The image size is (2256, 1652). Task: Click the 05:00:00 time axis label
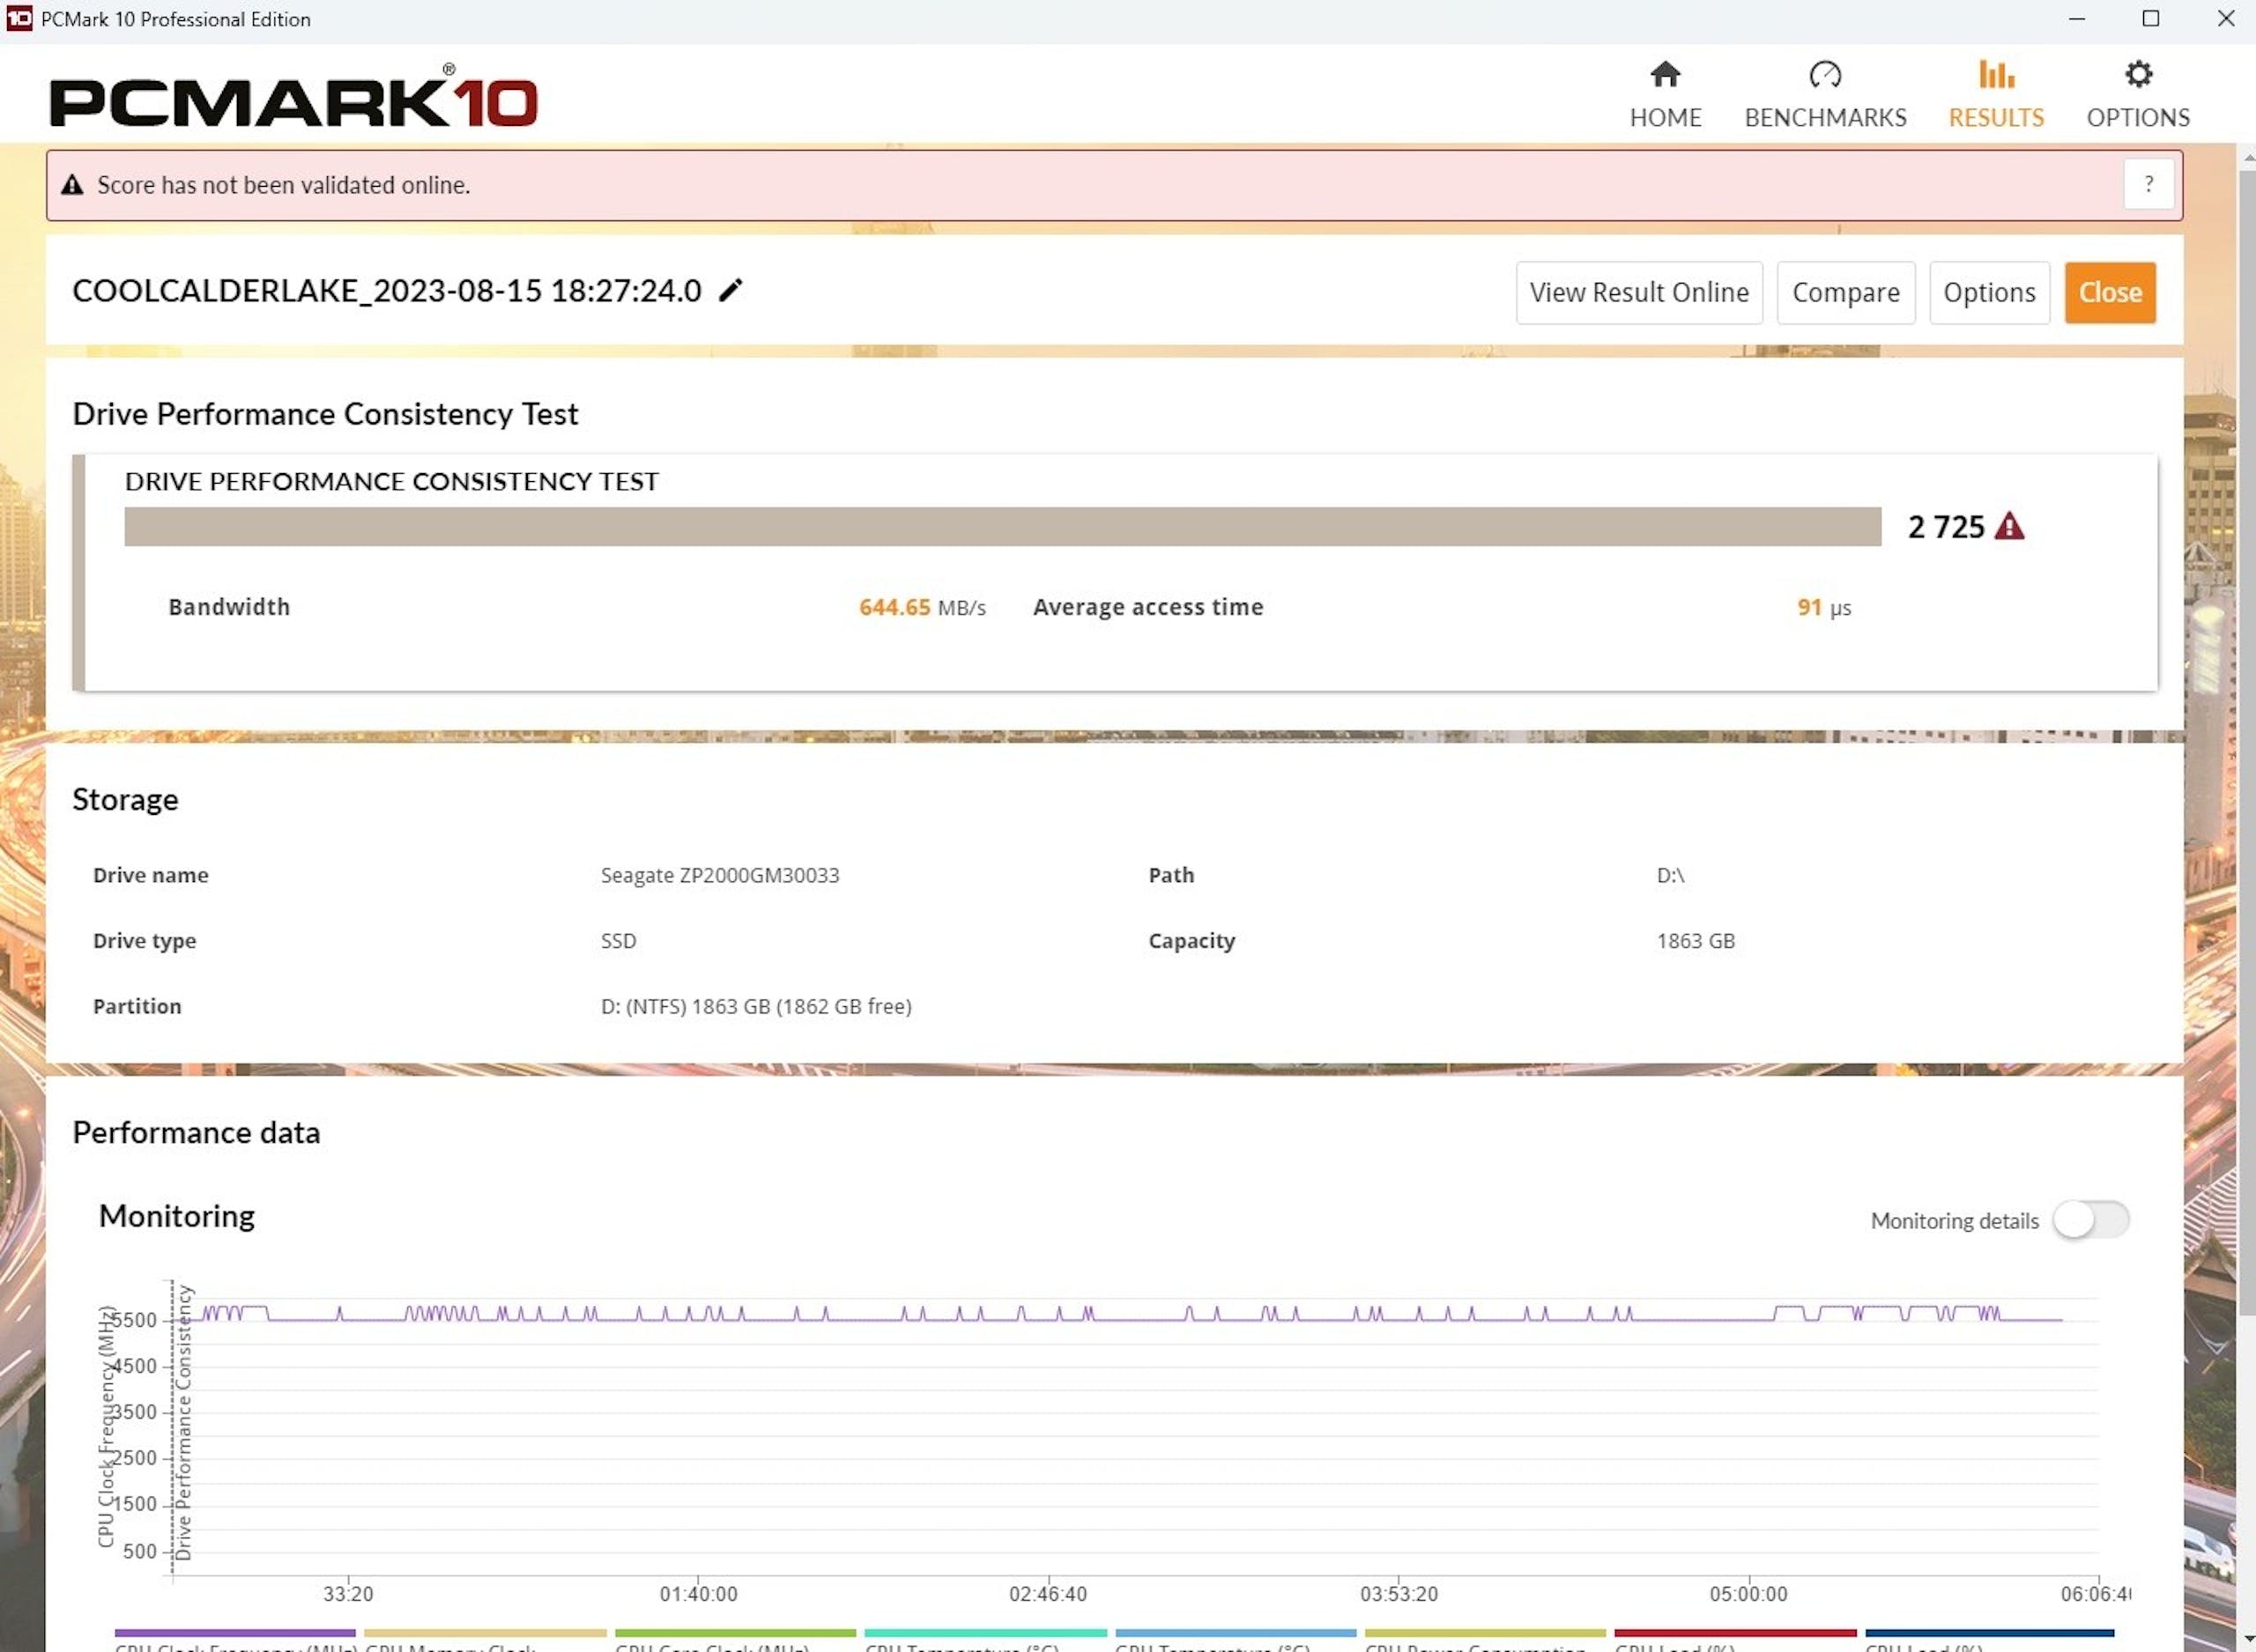point(1748,1594)
